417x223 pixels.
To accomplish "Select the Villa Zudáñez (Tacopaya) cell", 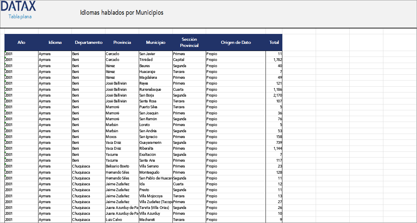I will tap(156, 202).
